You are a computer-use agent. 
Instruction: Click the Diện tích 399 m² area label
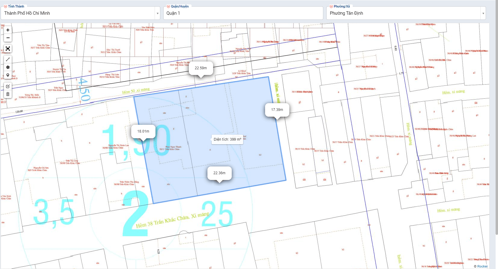(227, 139)
